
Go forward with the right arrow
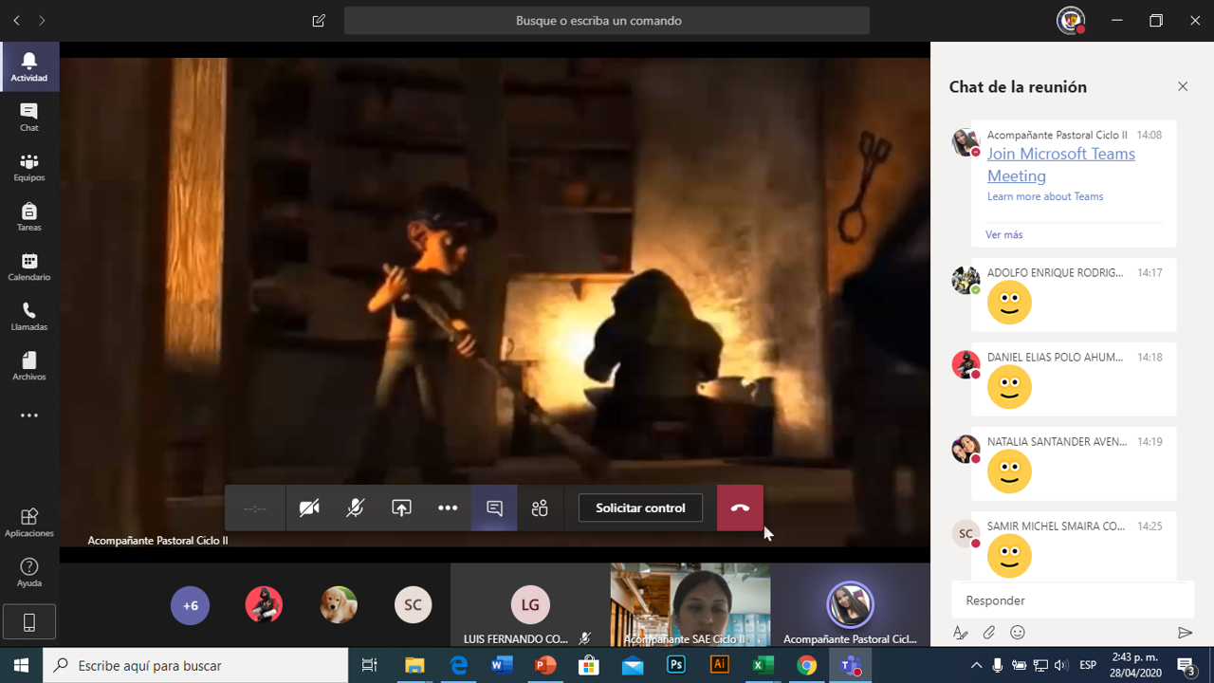[x=42, y=20]
